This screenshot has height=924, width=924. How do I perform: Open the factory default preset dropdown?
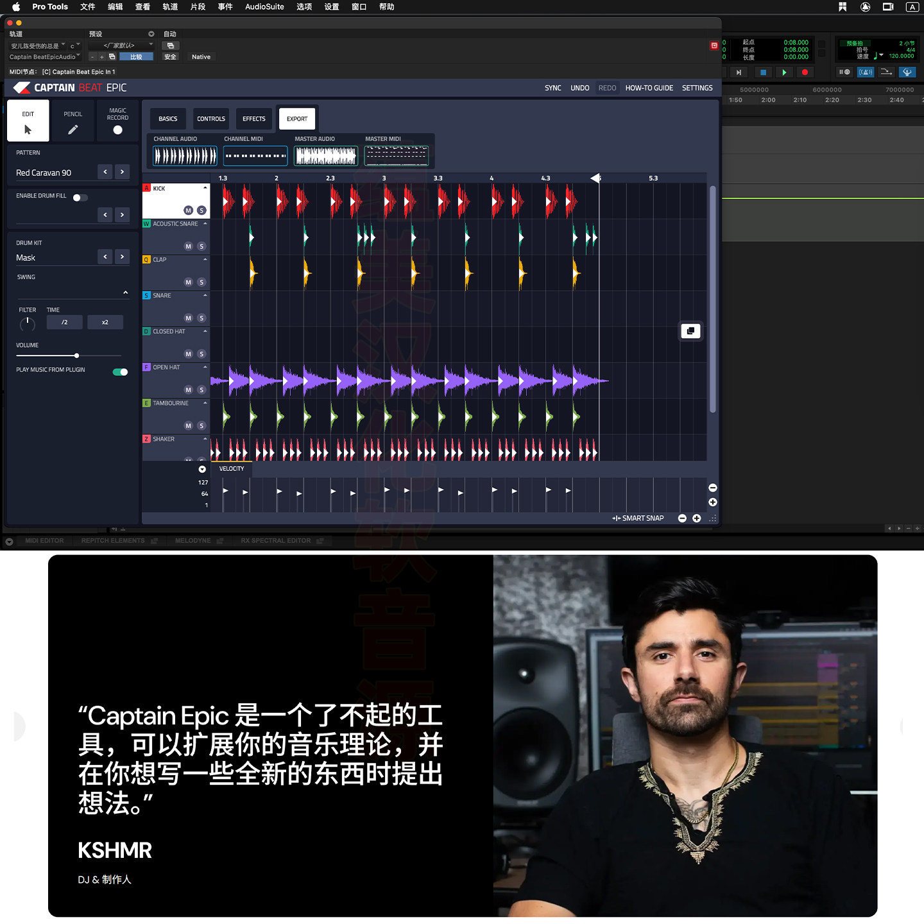pos(121,46)
